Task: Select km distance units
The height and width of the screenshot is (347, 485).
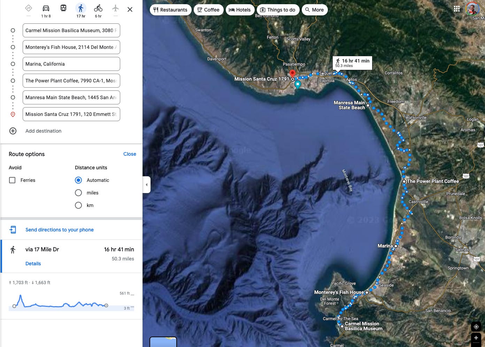Action: [78, 205]
